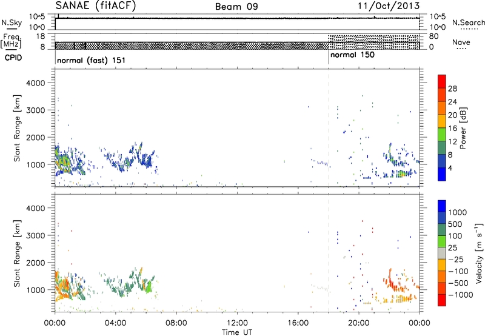This screenshot has height=336, width=485.
Task: Click the gray −25 to 25 velocity swatch
Action: tap(442, 254)
